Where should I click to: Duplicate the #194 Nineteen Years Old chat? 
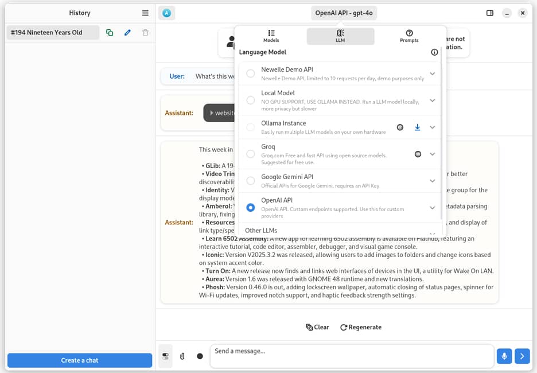(110, 33)
